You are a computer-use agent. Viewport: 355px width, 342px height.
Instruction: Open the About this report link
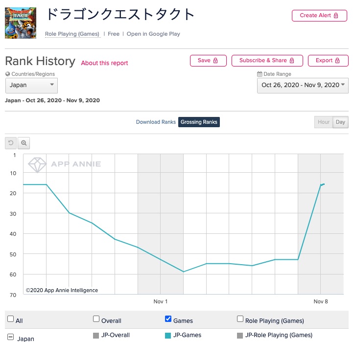[x=104, y=63]
